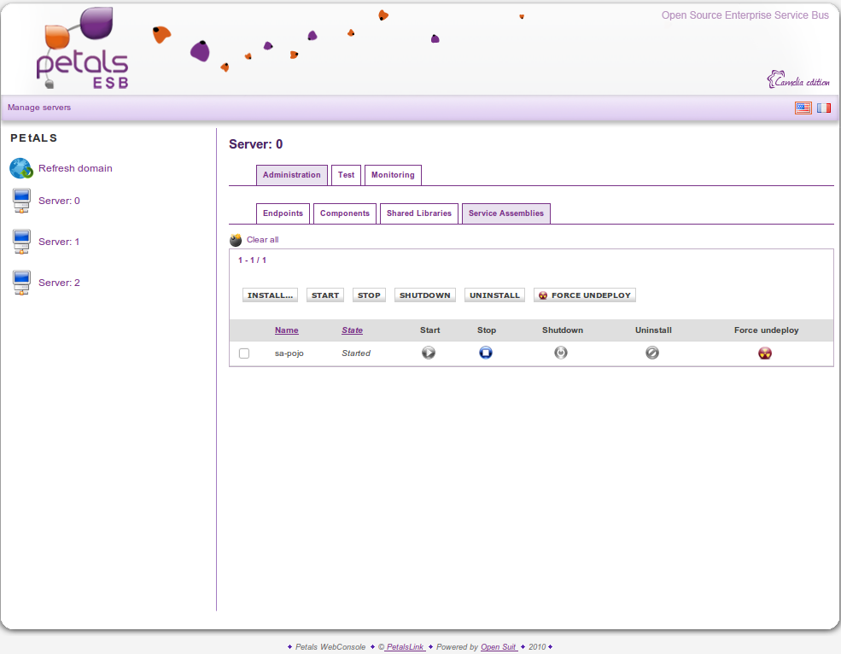The image size is (841, 654).
Task: Click the Force undeploy icon in sa-pojo row
Action: [765, 353]
